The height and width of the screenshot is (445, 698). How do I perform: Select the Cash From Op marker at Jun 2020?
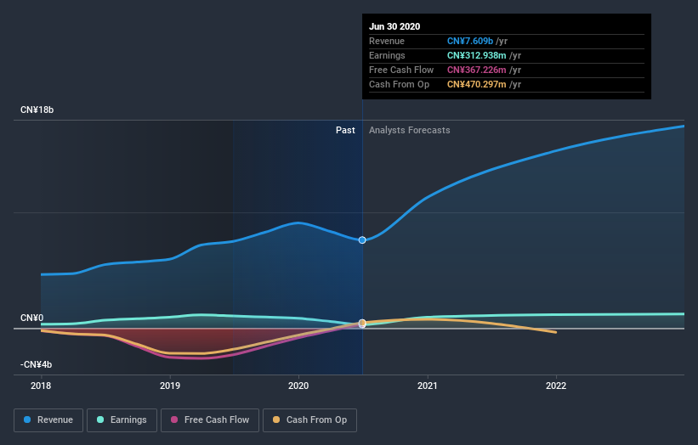362,323
